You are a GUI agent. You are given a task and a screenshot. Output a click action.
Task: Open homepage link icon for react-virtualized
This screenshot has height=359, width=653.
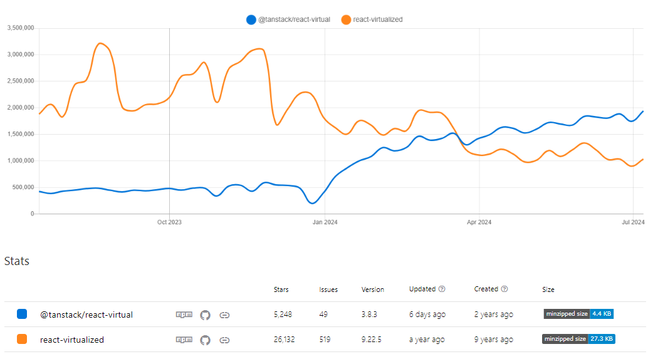pos(224,340)
